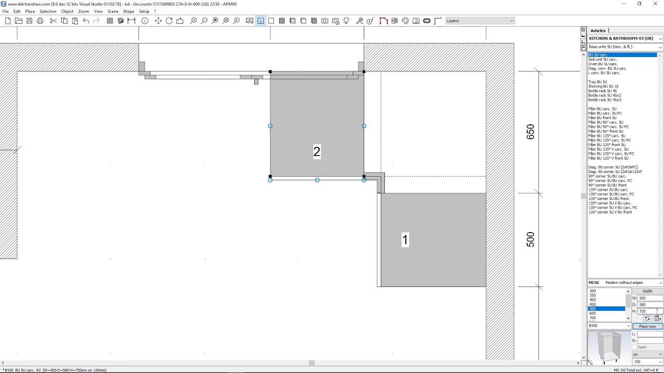Image resolution: width=664 pixels, height=373 pixels.
Task: Click the cabinet 3D preview thumbnail
Action: coord(609,348)
